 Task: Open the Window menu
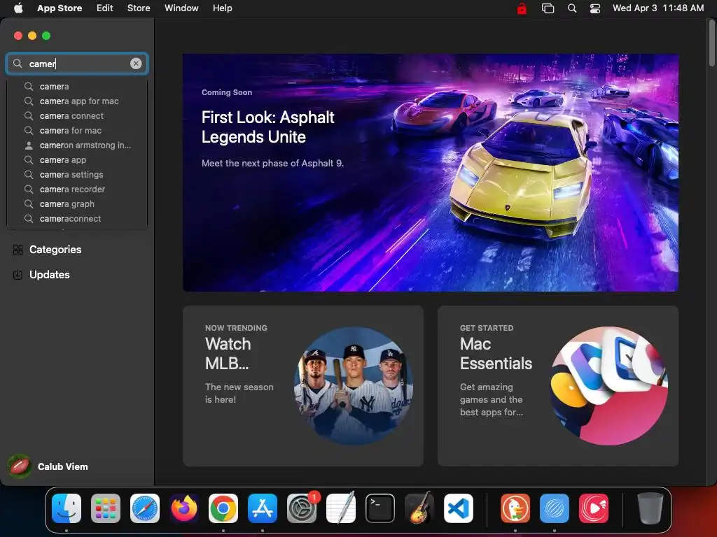[x=181, y=8]
